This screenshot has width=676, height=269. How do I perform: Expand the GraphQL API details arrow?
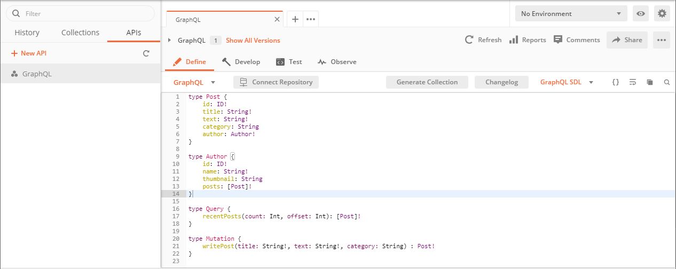pyautogui.click(x=170, y=40)
